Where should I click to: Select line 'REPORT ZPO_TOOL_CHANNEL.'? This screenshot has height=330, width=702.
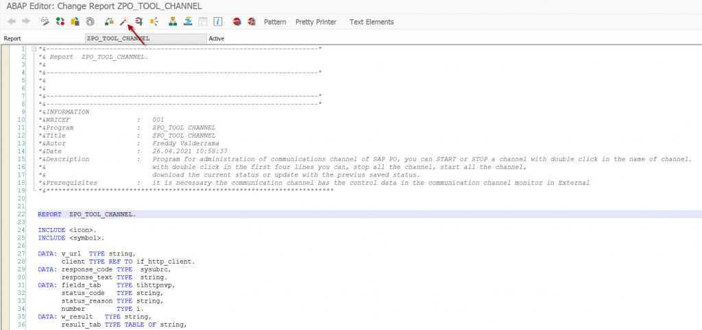pos(86,214)
